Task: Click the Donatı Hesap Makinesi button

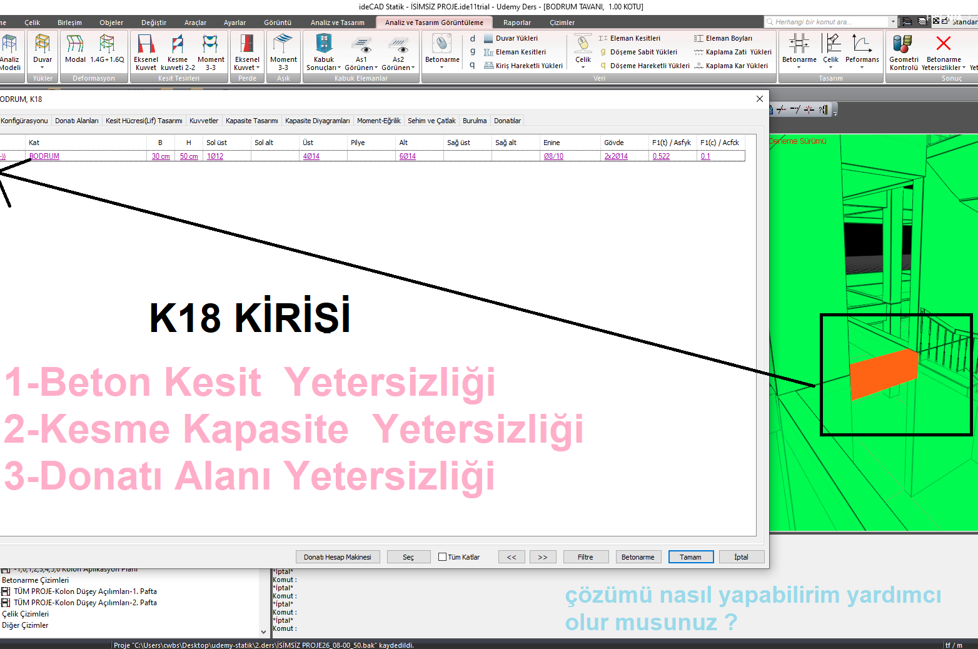Action: [338, 557]
